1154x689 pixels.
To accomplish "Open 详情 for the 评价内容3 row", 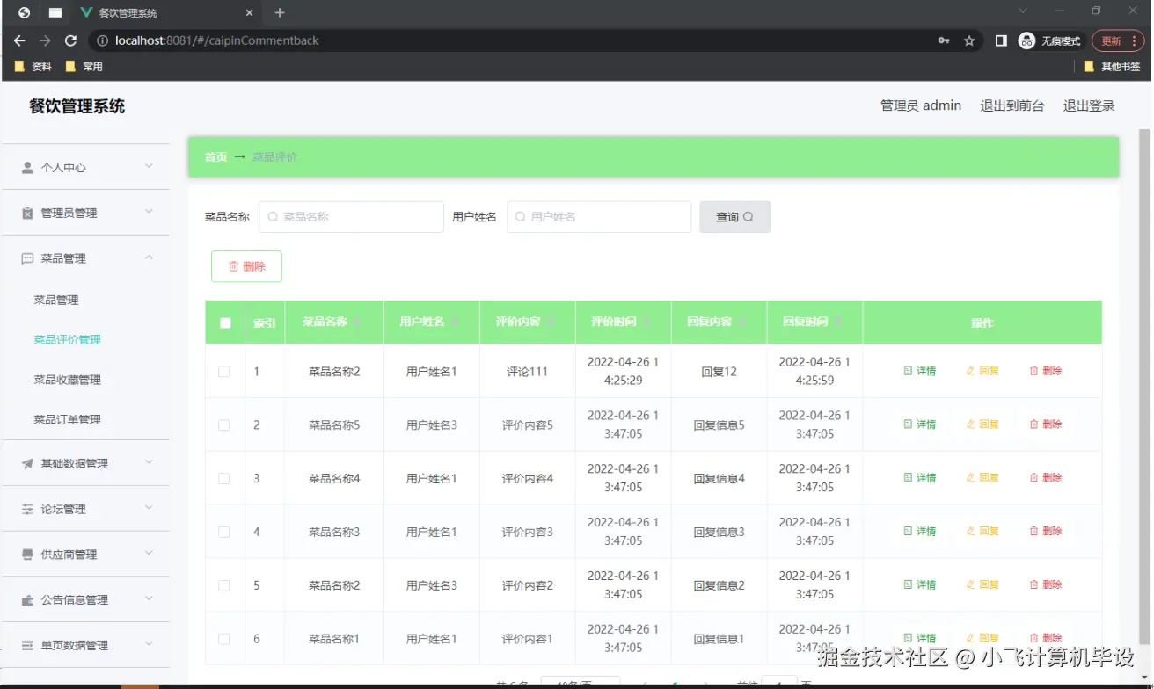I will (920, 532).
